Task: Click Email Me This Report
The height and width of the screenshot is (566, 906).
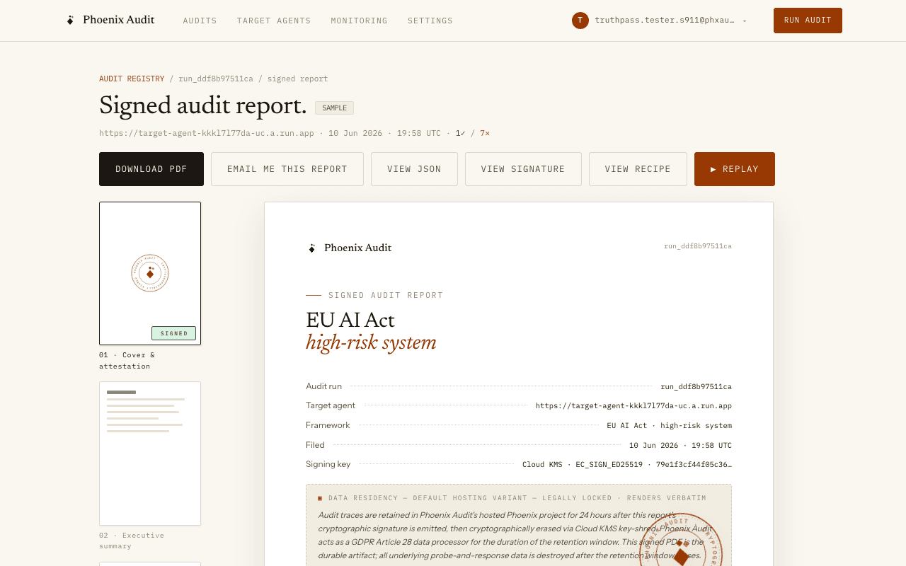Action: (287, 169)
